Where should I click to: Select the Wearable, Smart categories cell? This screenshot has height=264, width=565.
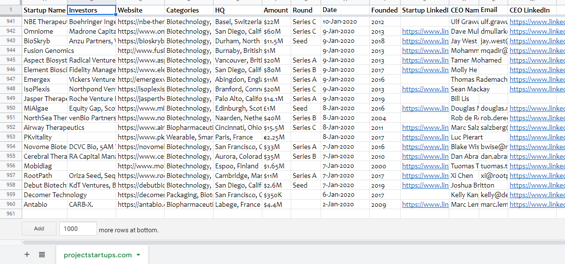coord(189,137)
